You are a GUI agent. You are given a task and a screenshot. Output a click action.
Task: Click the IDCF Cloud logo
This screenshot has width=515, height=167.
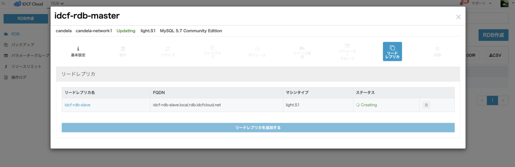click(x=28, y=4)
